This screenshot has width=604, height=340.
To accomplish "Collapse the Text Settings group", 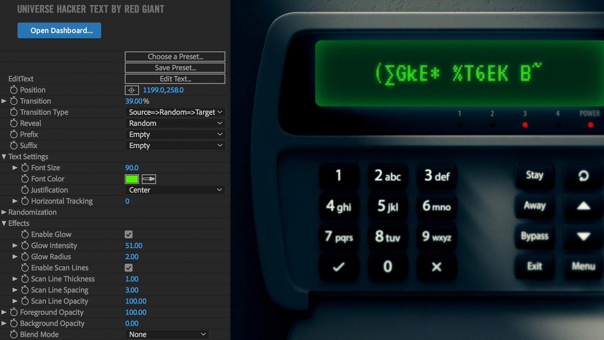I will pyautogui.click(x=4, y=157).
